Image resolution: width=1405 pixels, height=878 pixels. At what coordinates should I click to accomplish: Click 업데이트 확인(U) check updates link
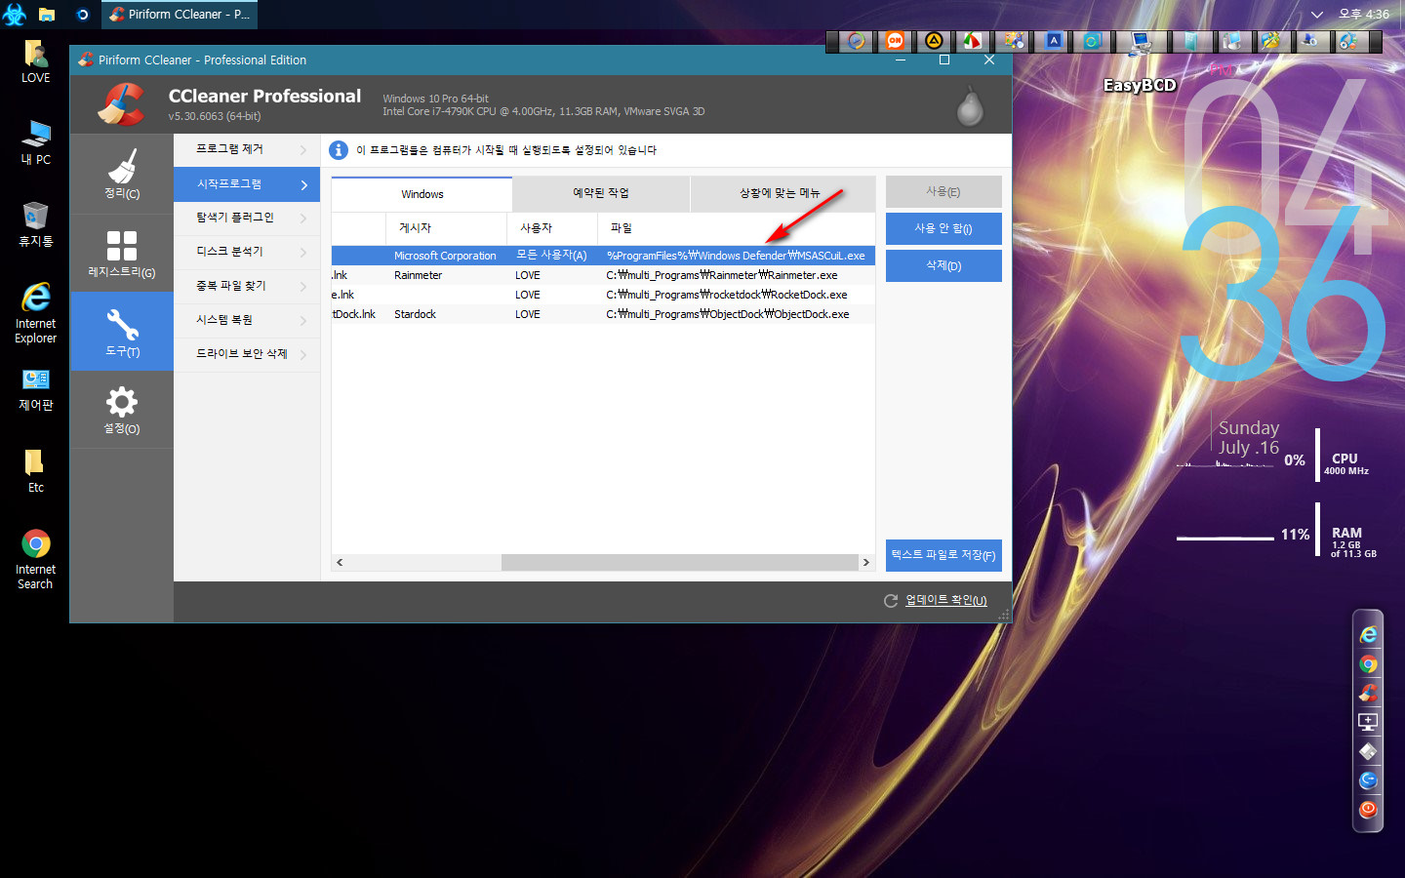(x=945, y=601)
